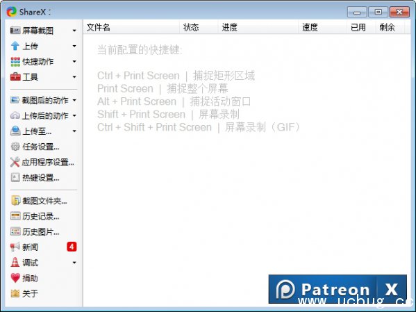Click the 上传至 globe drive icon
416x312 pixels.
tap(15, 131)
